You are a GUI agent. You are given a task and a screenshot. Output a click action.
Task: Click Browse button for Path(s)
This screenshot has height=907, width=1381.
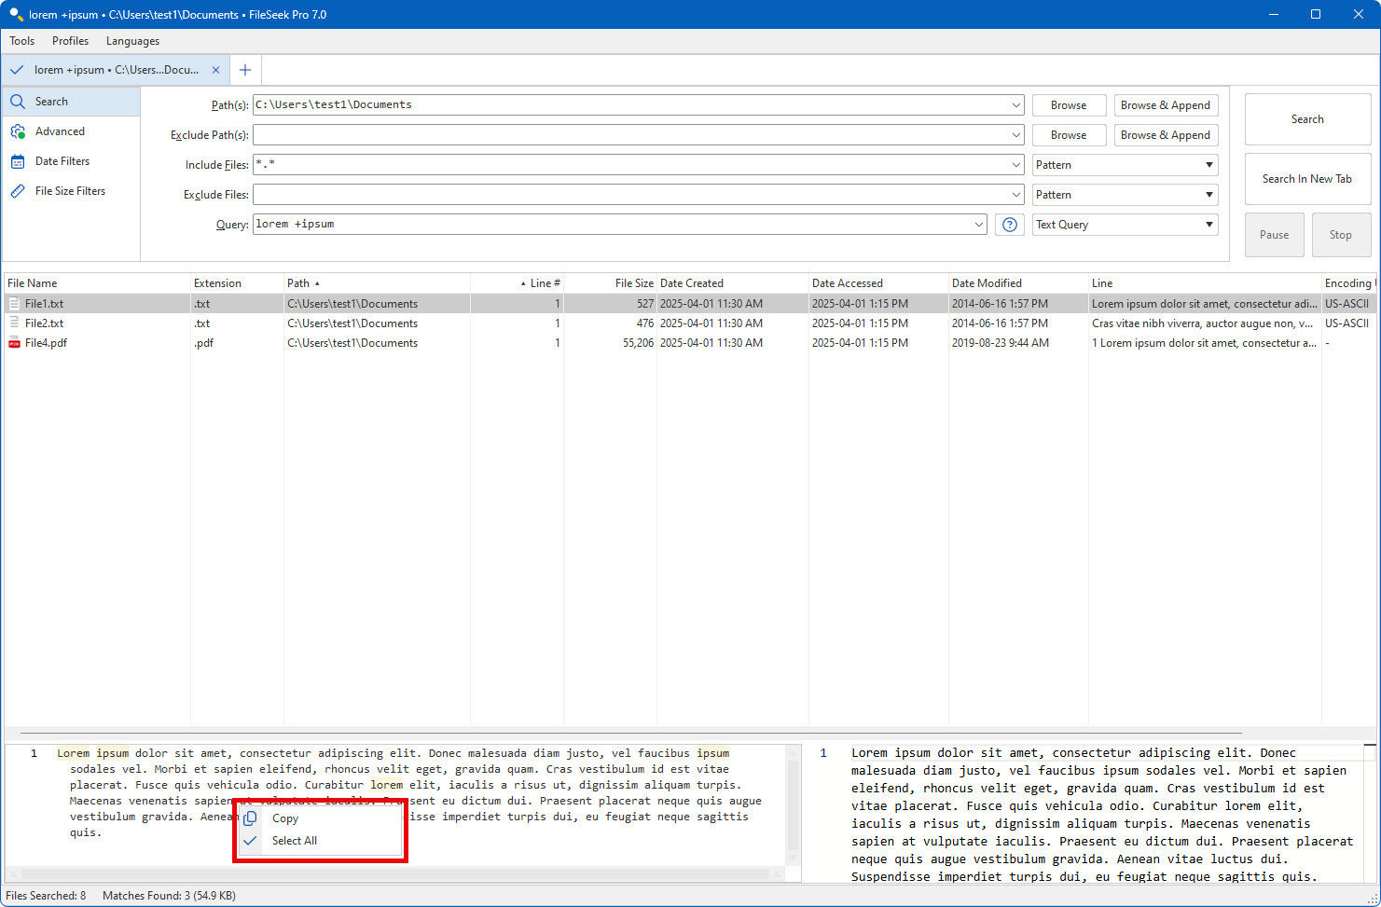tap(1069, 105)
